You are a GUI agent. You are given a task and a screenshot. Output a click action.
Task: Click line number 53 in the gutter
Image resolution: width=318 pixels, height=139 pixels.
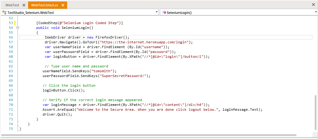[x=11, y=23]
